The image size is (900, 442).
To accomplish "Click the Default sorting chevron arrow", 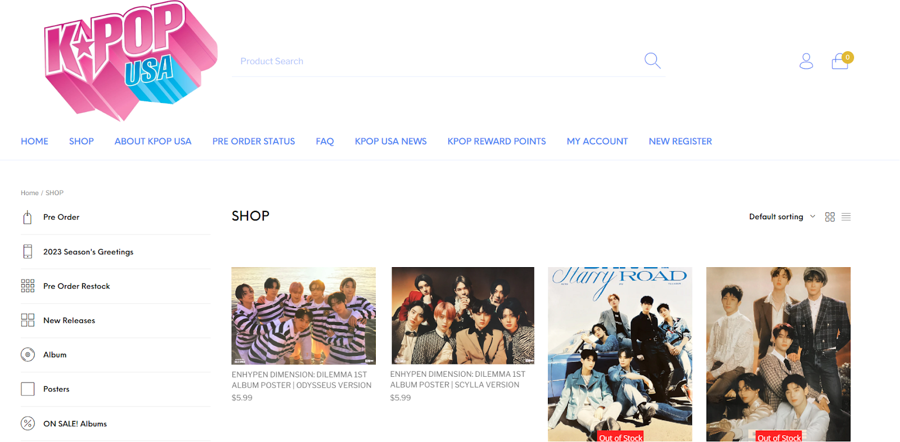I will (812, 217).
